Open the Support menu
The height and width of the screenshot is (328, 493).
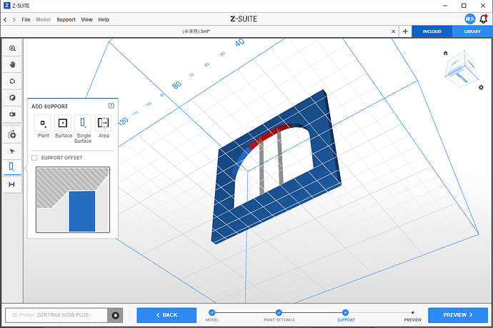point(66,19)
